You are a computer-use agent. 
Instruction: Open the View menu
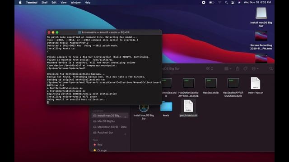click(x=63, y=3)
